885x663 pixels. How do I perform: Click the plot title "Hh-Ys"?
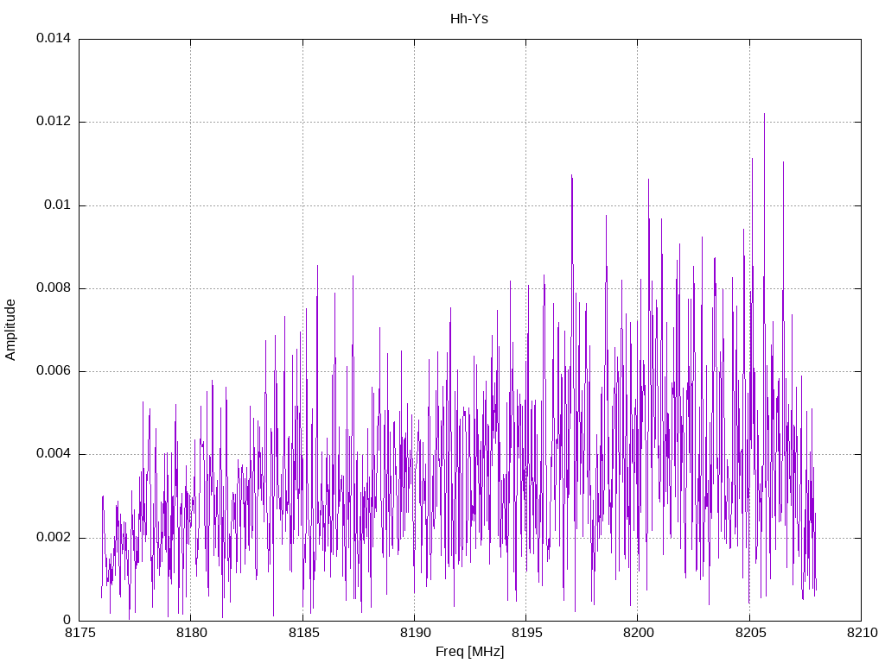coord(469,19)
